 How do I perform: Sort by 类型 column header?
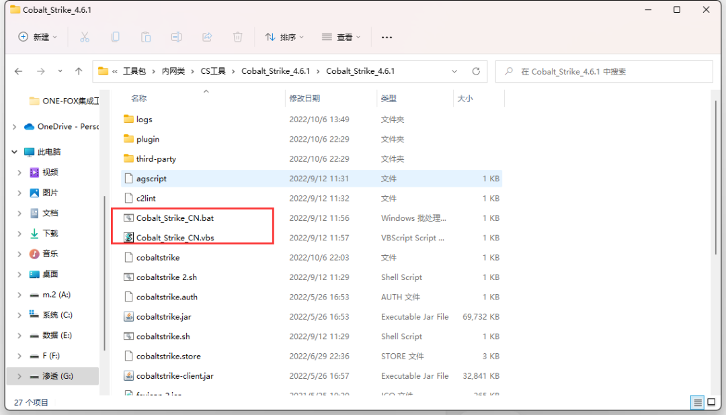point(389,98)
